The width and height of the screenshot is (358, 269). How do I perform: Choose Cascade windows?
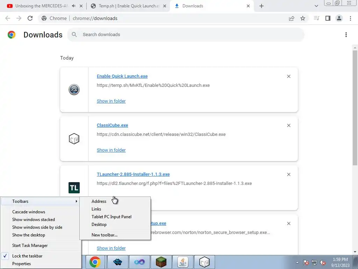pyautogui.click(x=41, y=212)
